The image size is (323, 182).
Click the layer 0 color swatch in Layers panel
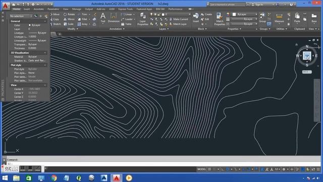(163, 14)
